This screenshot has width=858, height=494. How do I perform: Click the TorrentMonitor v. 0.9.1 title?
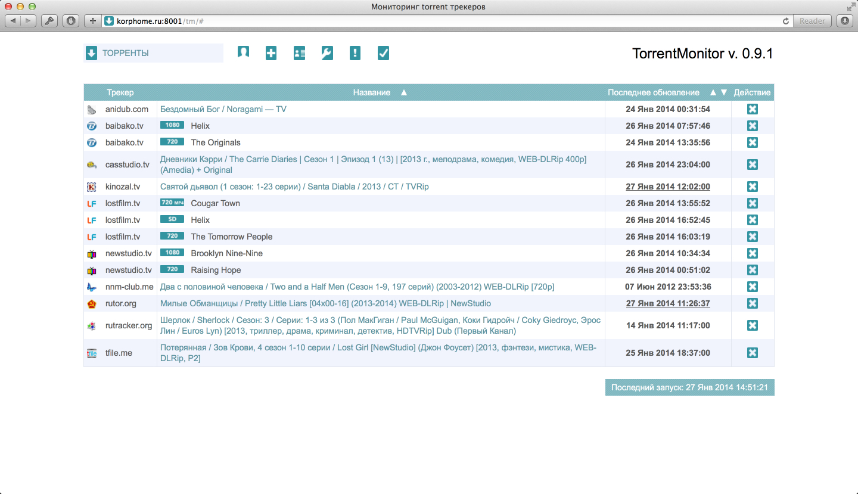[x=702, y=53]
